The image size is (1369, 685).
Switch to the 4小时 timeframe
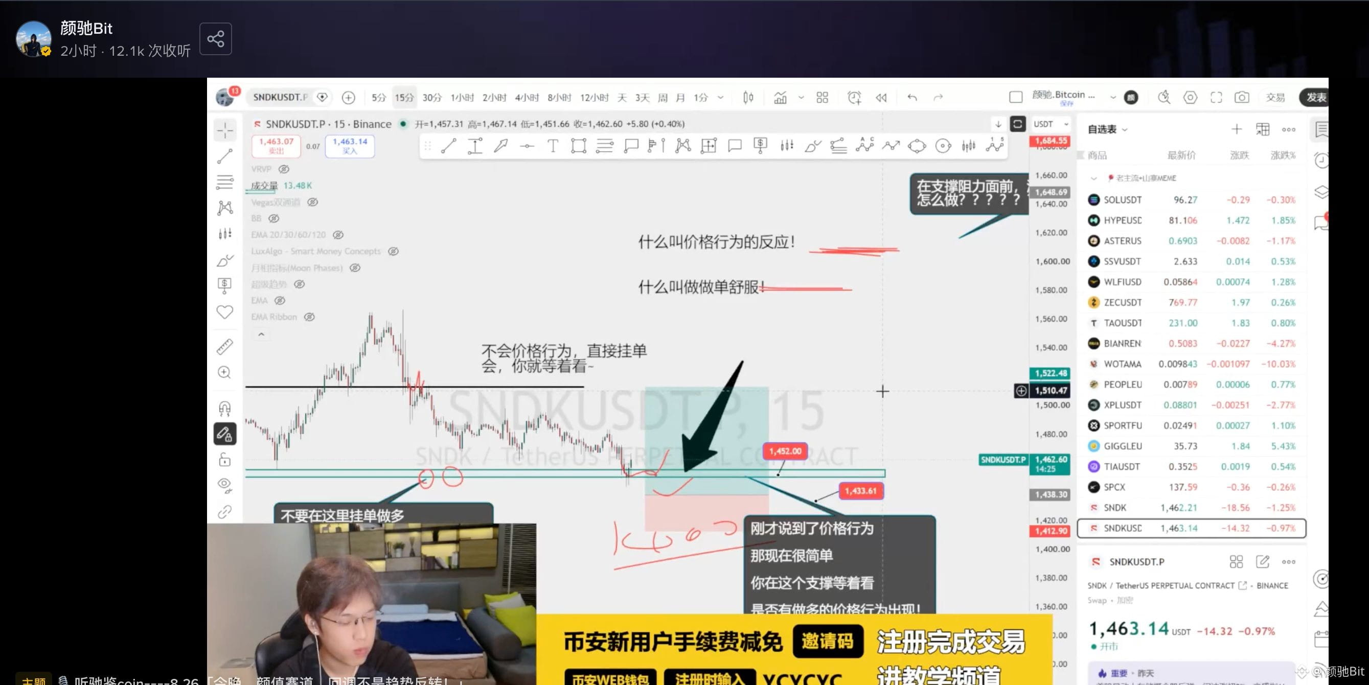click(527, 97)
